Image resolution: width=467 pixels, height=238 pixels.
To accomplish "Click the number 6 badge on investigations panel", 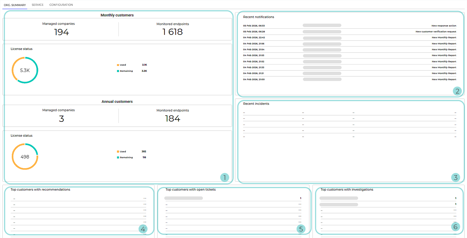I will [x=456, y=227].
